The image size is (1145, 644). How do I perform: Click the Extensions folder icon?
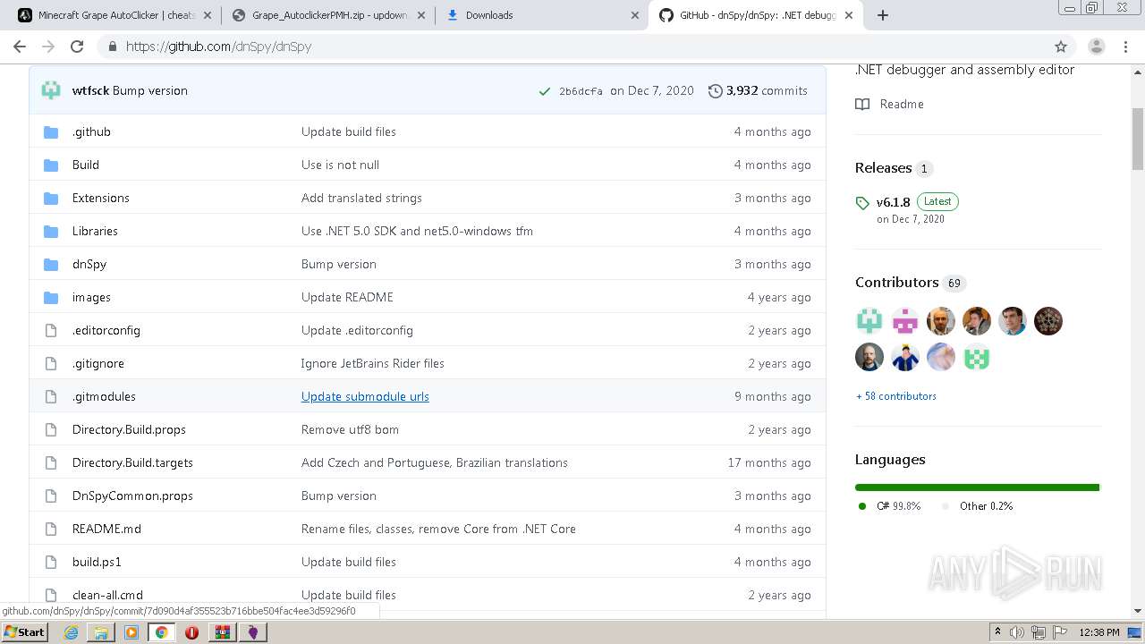[51, 199]
